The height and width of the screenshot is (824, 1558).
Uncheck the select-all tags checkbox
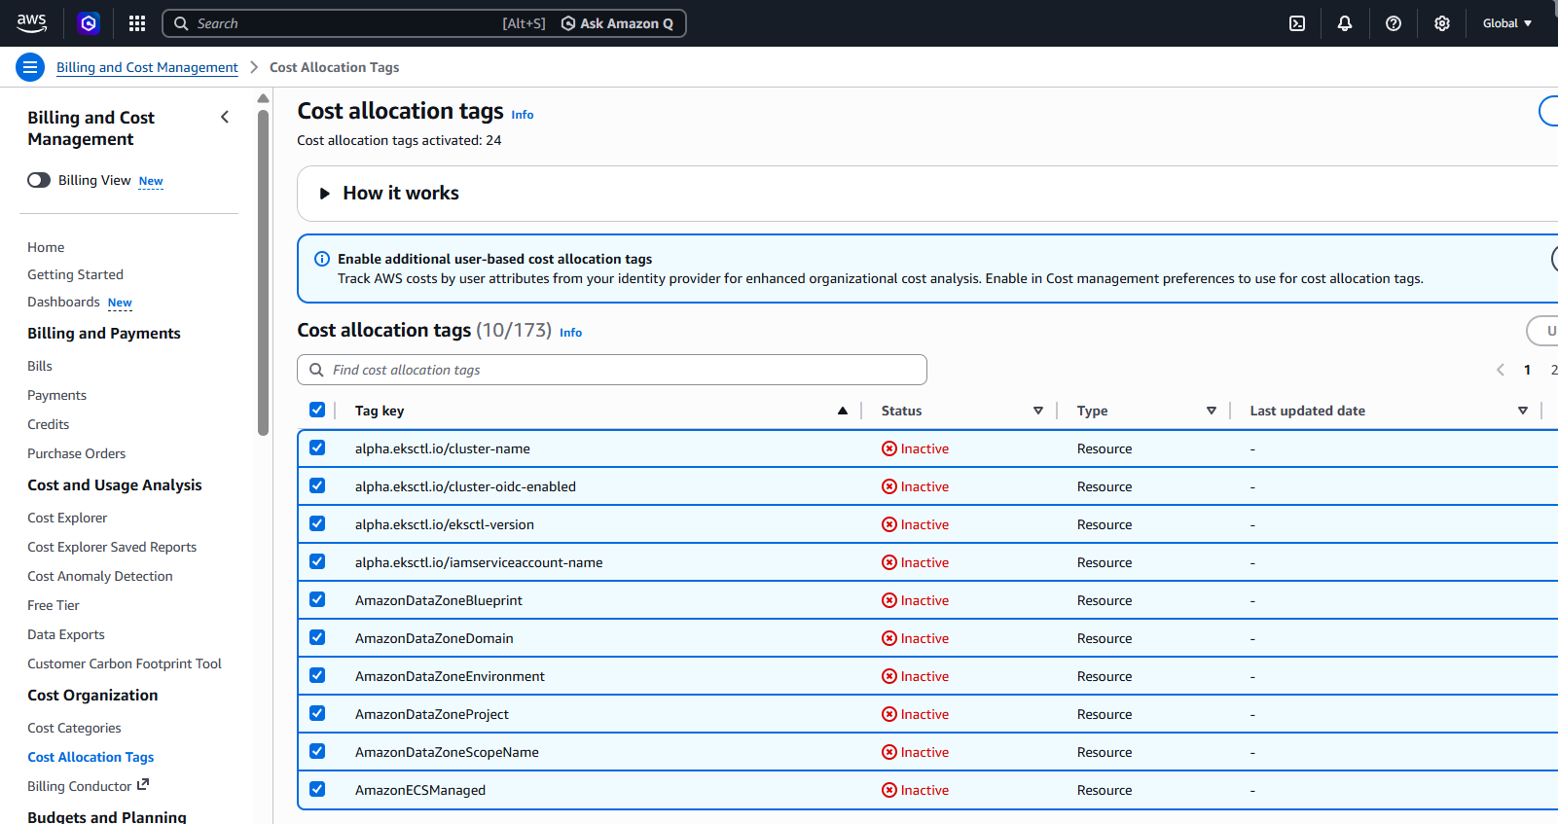tap(317, 410)
